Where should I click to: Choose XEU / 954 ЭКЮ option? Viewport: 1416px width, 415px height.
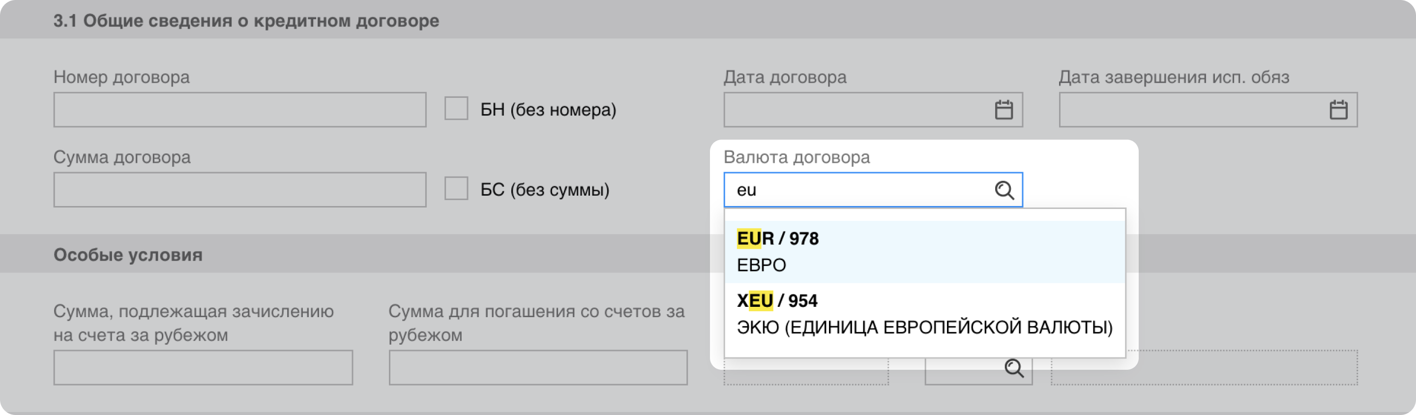tap(924, 314)
